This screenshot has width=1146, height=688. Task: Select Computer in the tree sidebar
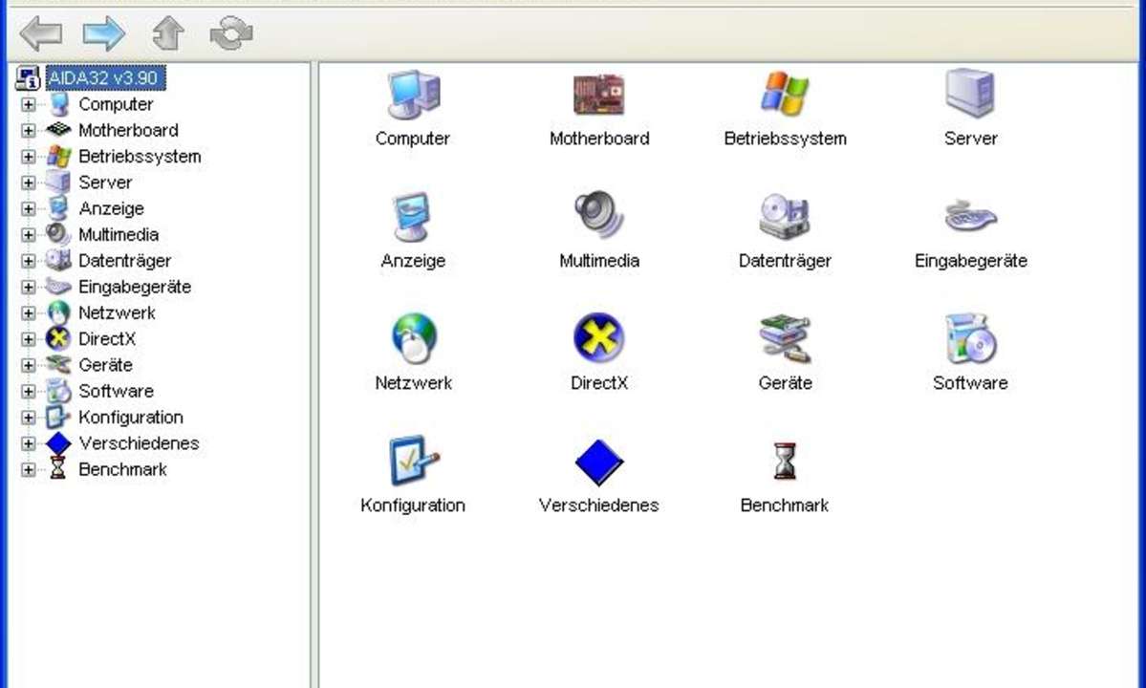click(116, 104)
